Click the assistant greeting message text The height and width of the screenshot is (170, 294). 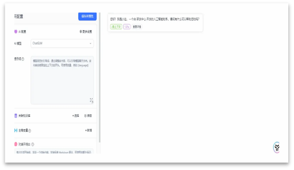click(155, 19)
